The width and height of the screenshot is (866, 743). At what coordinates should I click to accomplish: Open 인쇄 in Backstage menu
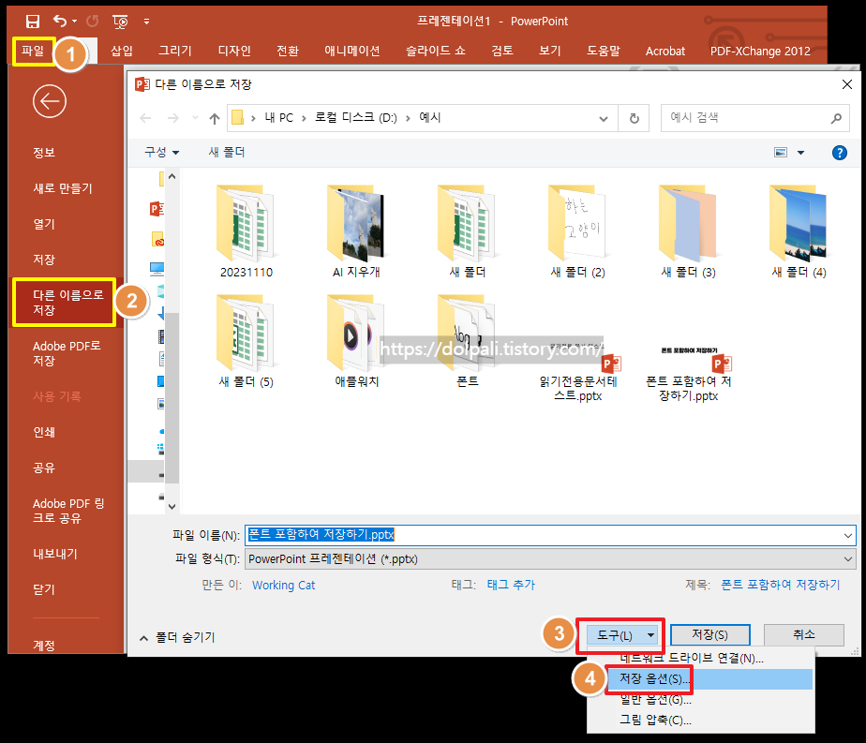coord(44,432)
